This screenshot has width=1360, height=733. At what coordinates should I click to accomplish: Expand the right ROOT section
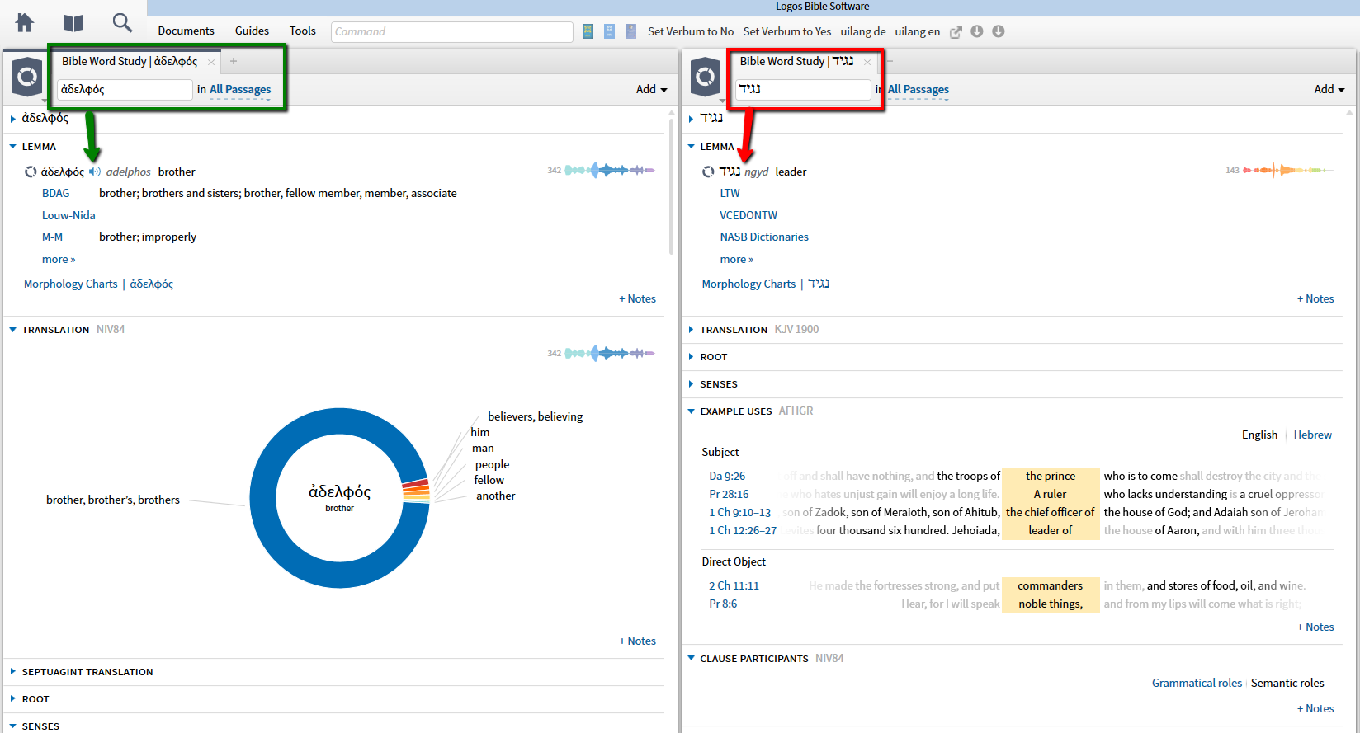pos(692,357)
